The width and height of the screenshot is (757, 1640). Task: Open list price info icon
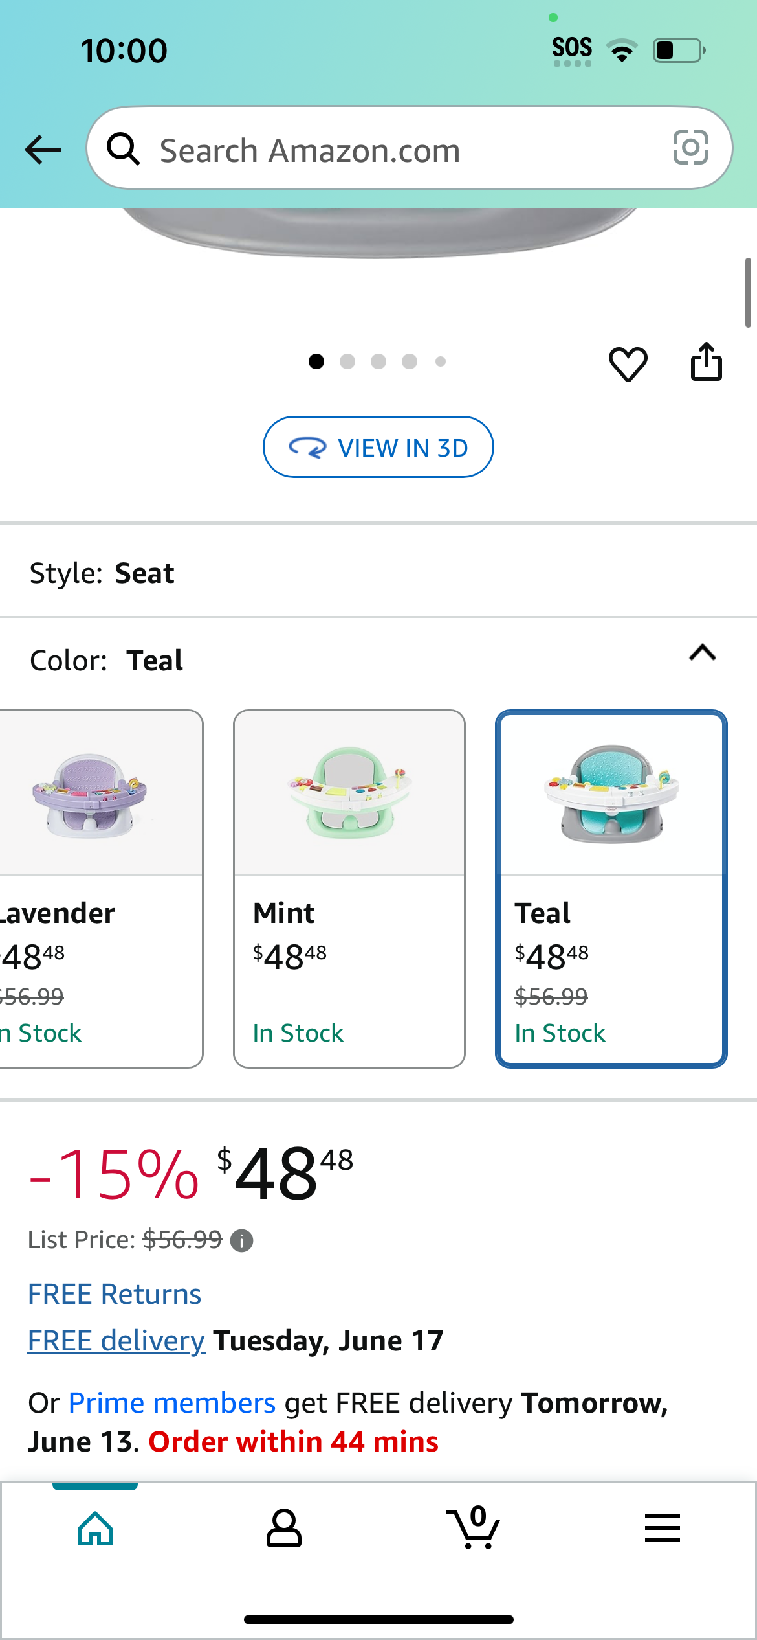tap(242, 1241)
